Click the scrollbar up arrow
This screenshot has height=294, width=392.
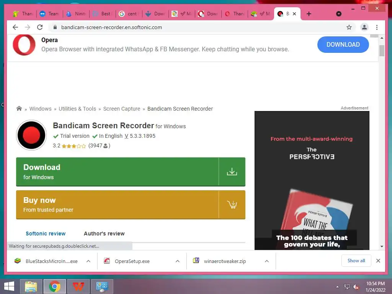[382, 38]
